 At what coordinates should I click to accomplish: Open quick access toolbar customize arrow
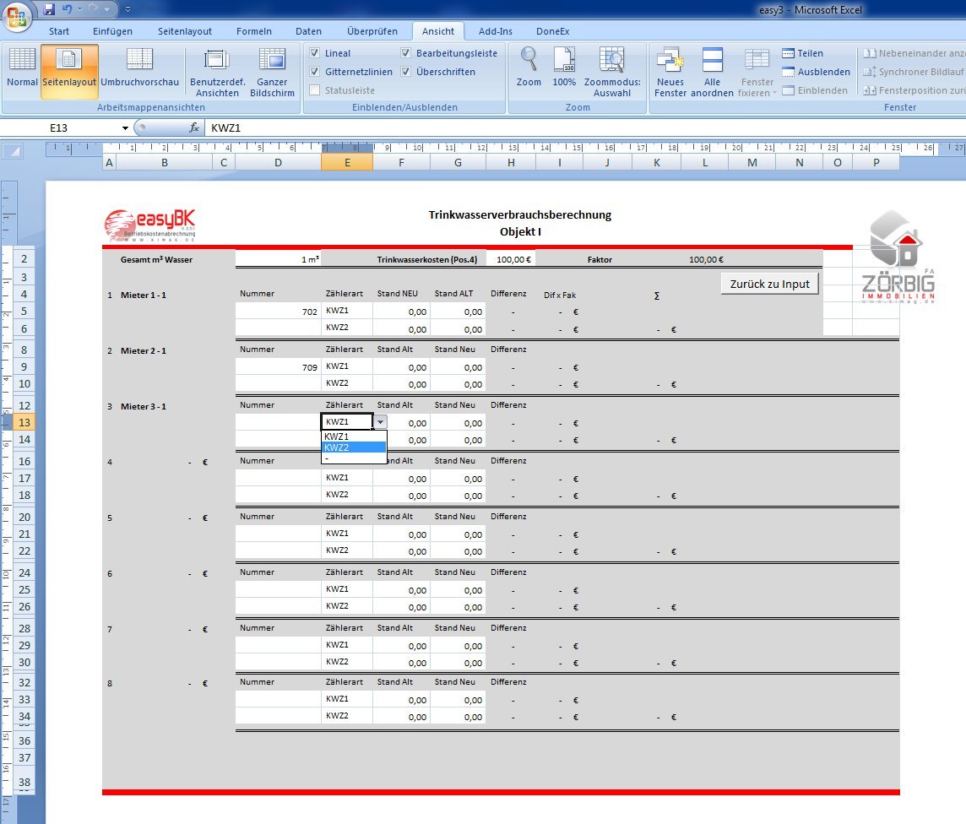[128, 9]
